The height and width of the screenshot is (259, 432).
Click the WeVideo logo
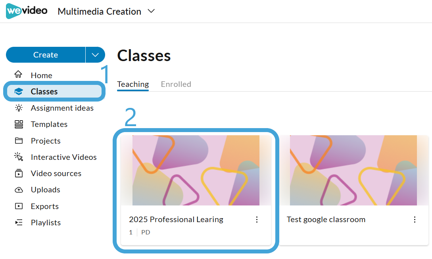[x=27, y=11]
